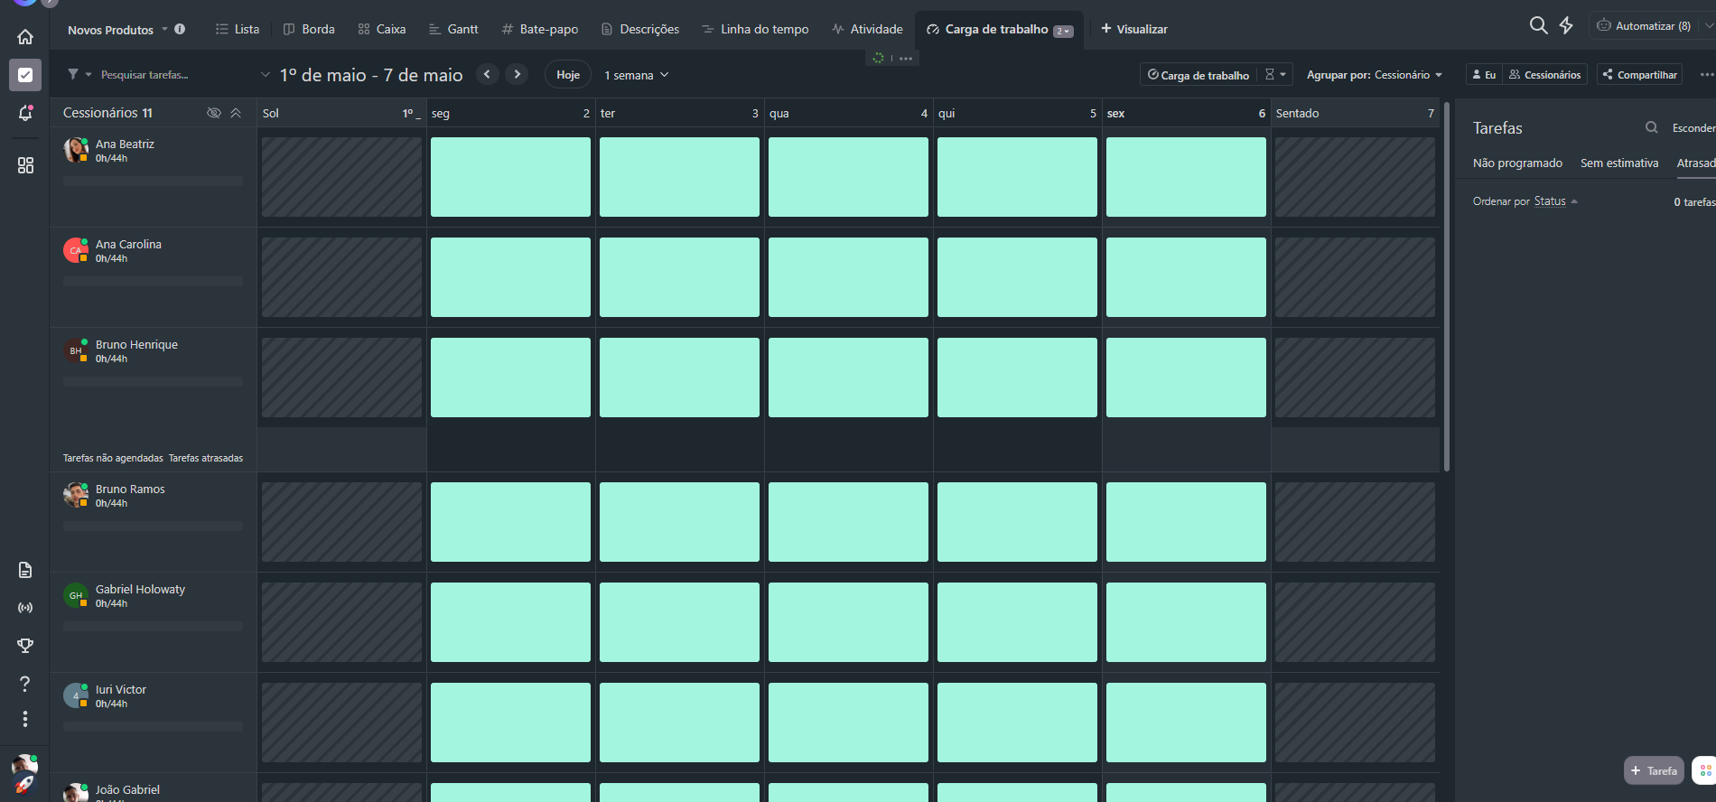Toggle the Eu filter
Viewport: 1716px width, 802px height.
click(x=1484, y=75)
